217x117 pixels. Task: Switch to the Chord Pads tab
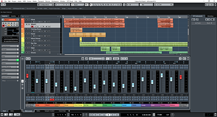click(x=62, y=111)
